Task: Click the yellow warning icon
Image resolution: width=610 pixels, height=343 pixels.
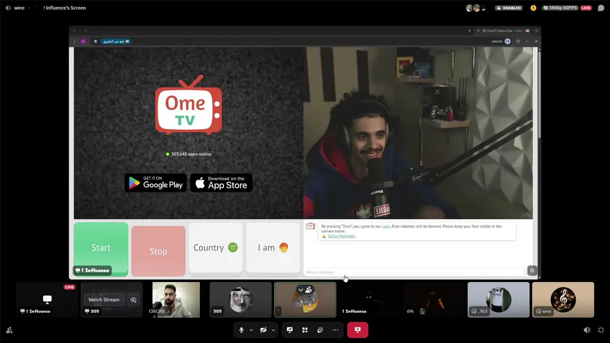Action: (x=533, y=8)
